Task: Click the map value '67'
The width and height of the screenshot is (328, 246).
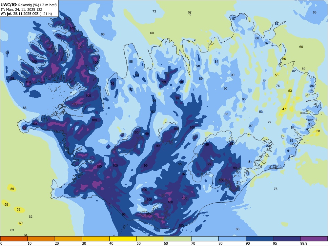Action: point(190,12)
